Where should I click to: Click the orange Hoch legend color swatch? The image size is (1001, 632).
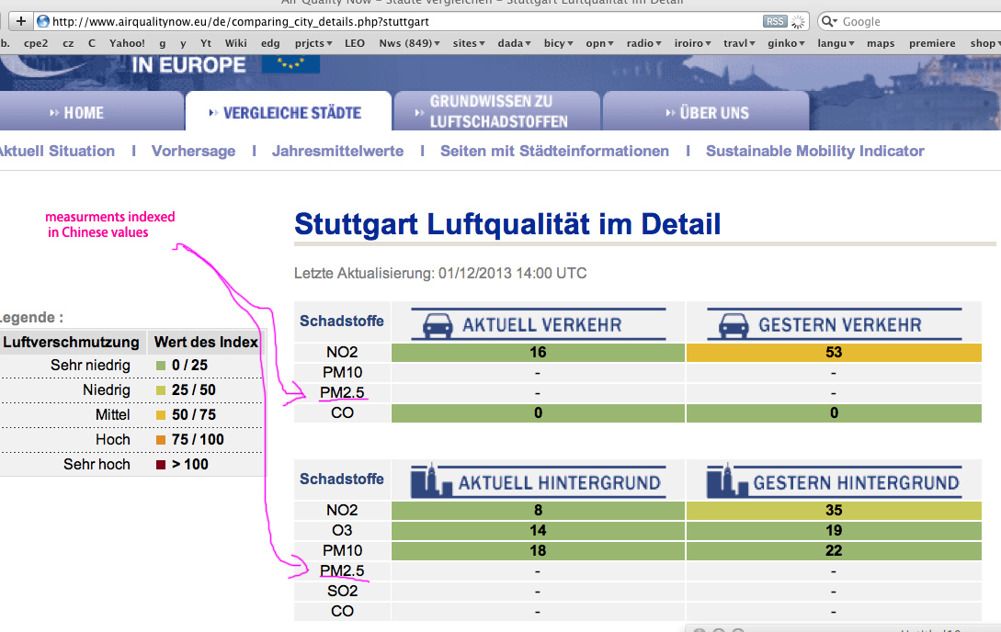tap(161, 440)
